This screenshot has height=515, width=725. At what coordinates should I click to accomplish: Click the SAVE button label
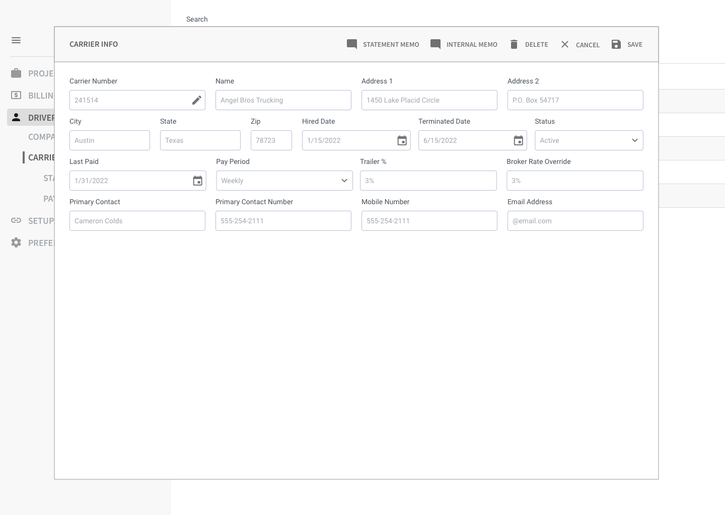(635, 45)
